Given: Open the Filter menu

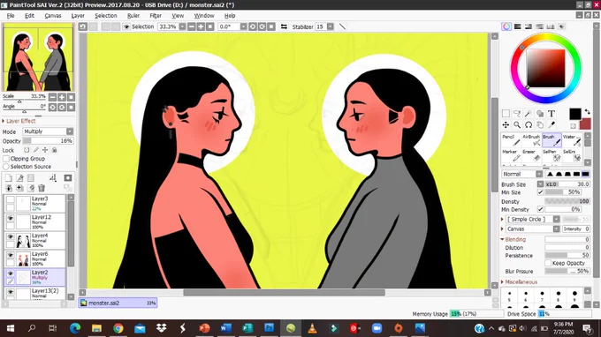Looking at the screenshot, I should 156,16.
